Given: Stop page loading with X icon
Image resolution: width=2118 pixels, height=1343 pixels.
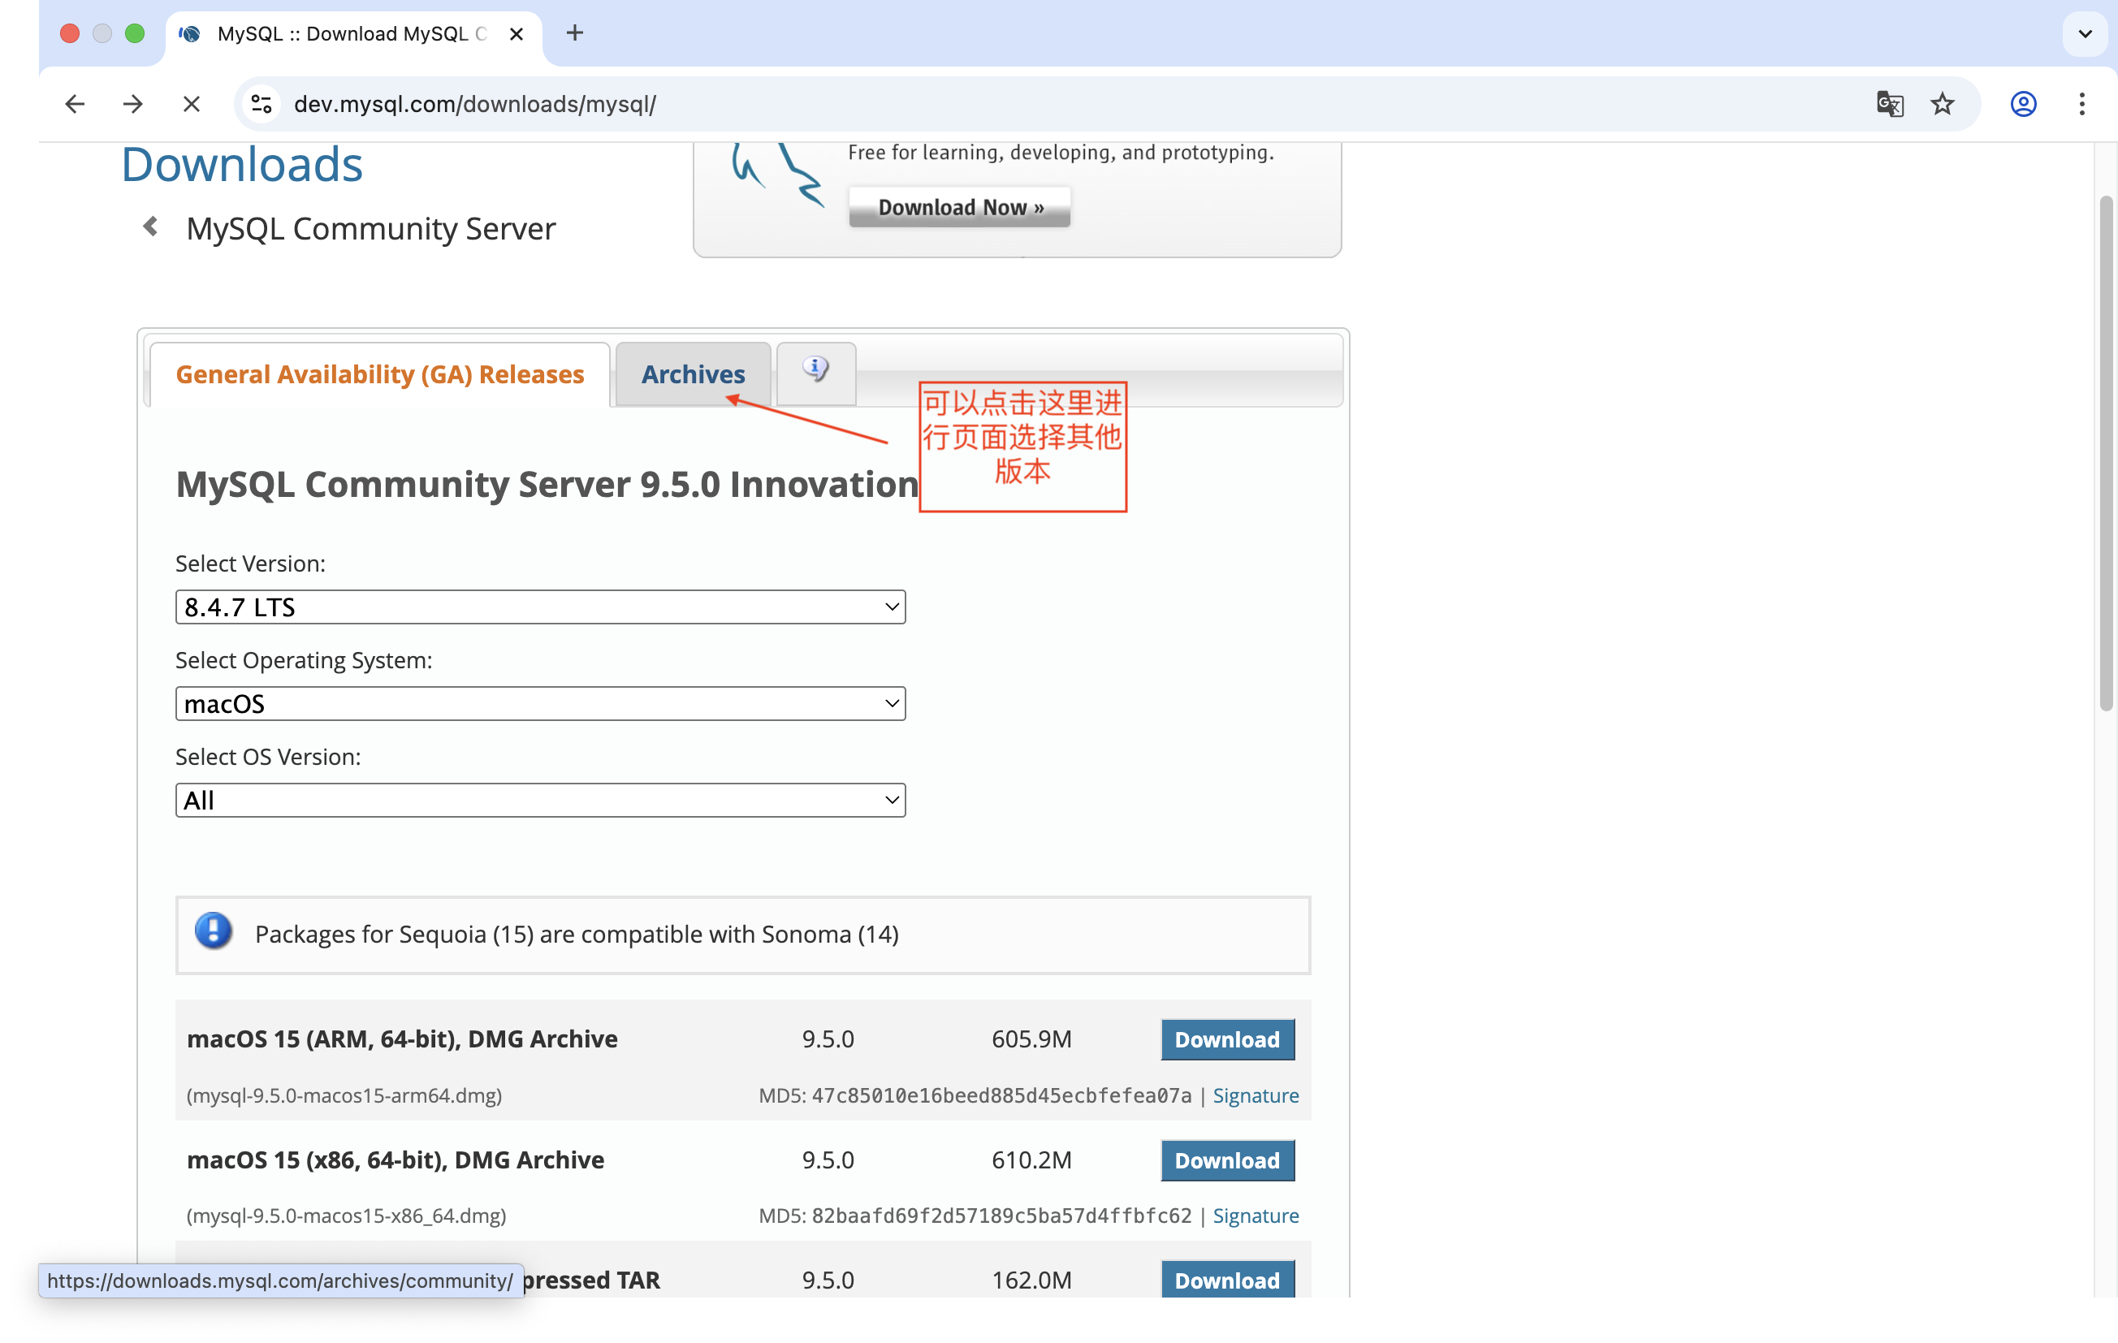Looking at the screenshot, I should click(x=191, y=105).
